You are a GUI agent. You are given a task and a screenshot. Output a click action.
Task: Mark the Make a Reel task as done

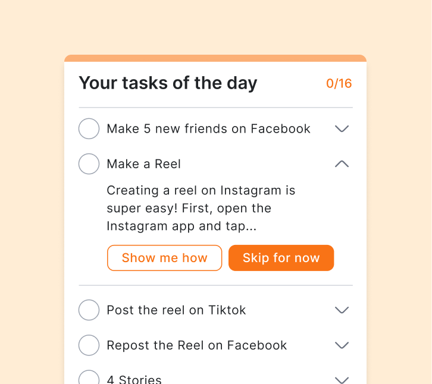coord(89,164)
